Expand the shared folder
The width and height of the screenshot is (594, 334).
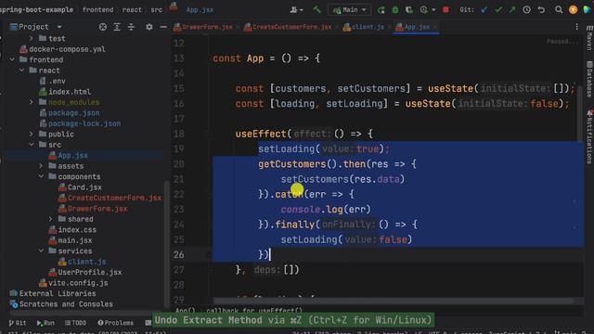51,219
